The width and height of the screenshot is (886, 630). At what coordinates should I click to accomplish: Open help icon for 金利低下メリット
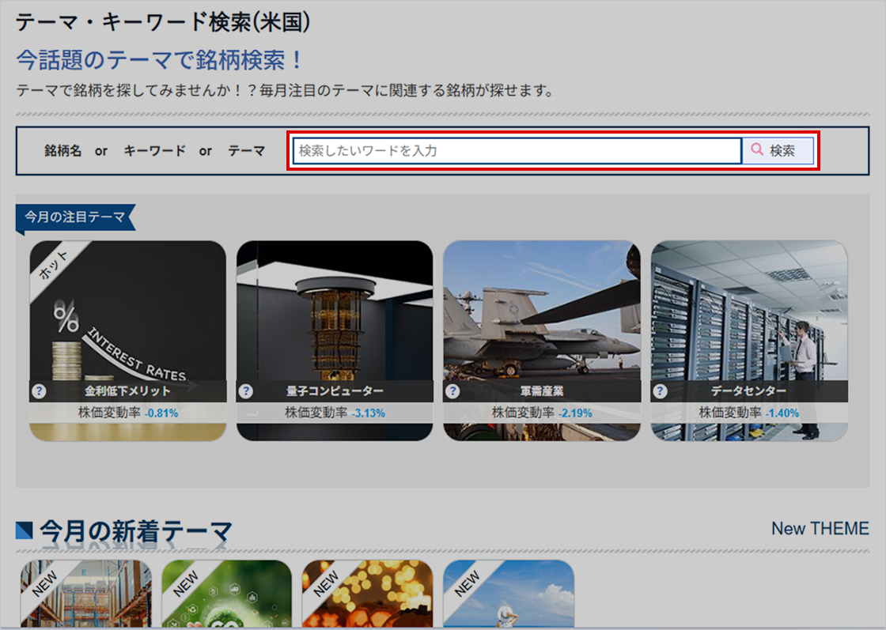[40, 391]
